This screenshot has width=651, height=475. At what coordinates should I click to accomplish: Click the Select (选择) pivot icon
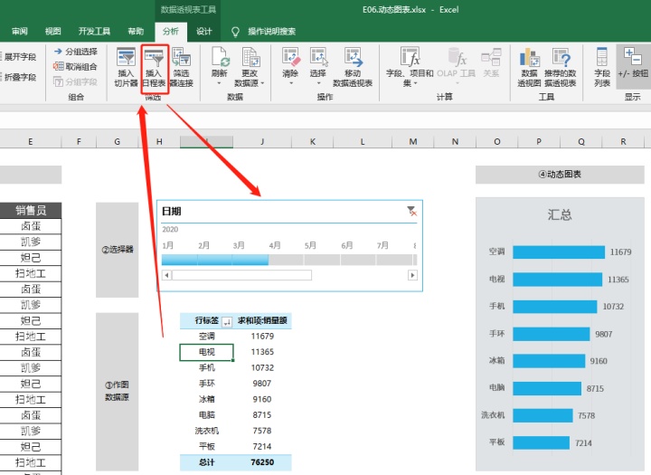coord(318,56)
